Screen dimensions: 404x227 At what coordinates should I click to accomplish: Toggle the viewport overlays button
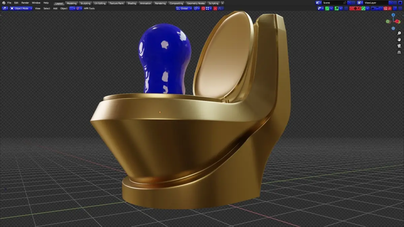[337, 8]
